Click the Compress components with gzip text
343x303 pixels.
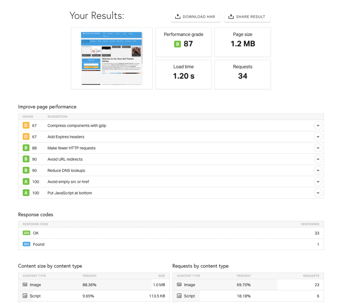tap(77, 125)
